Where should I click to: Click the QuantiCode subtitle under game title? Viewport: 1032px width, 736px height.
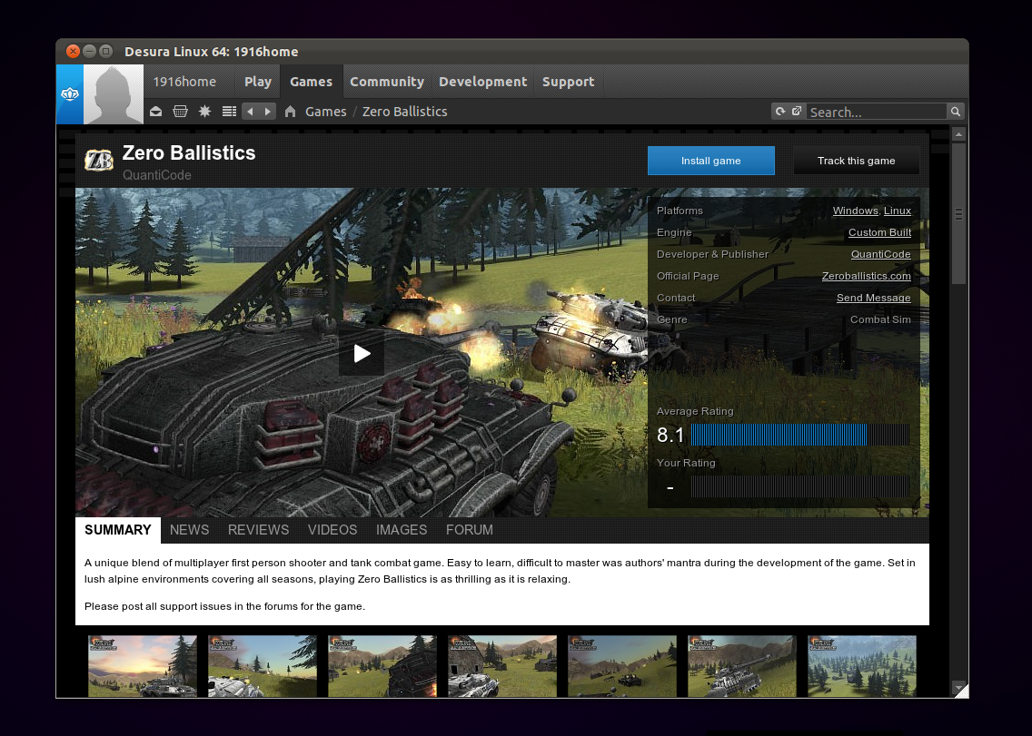pos(156,175)
